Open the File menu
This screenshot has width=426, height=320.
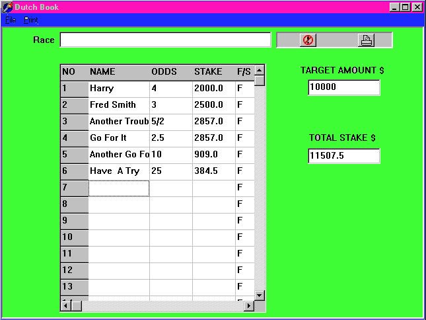11,20
